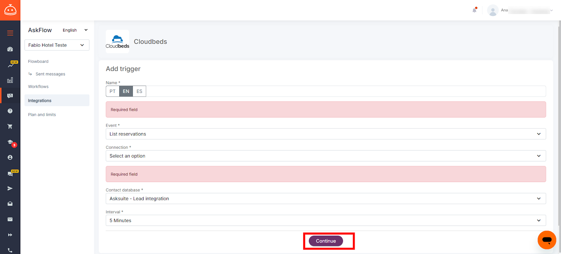Screen dimensions: 561x254
Task: Click the Cloudbeds title text
Action: coord(150,41)
